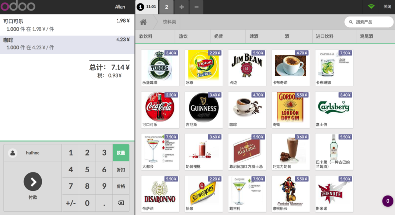Click the purple debug counter badge
Screen dimensions: 395x215
[388, 201]
